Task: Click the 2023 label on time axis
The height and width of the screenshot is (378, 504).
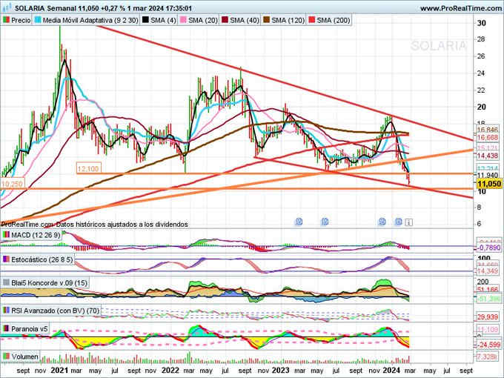Action: 281,371
